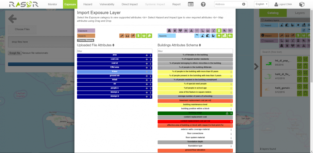Image resolution: width=313 pixels, height=153 pixels.
Task: Click the Scegli file button
Action: [15, 53]
